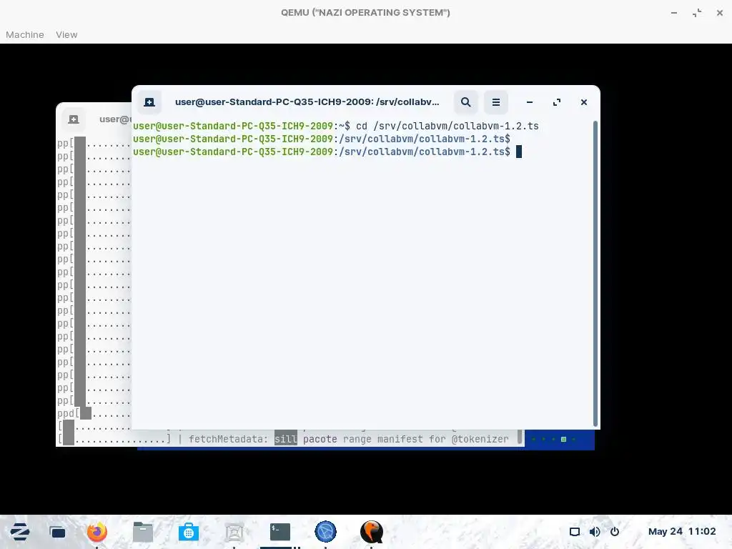The width and height of the screenshot is (732, 549).
Task: Click the terminal cursor on last prompt line
Action: coord(519,152)
